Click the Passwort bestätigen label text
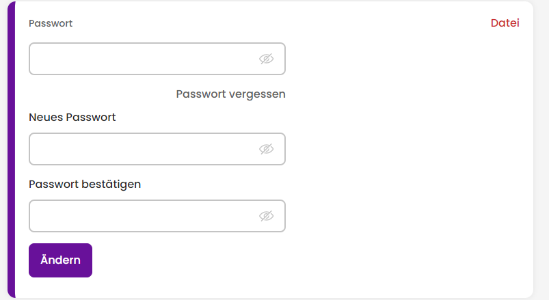This screenshot has height=300, width=549. [85, 184]
